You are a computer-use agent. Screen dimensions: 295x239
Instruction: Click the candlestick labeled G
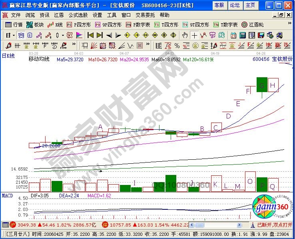262,85
